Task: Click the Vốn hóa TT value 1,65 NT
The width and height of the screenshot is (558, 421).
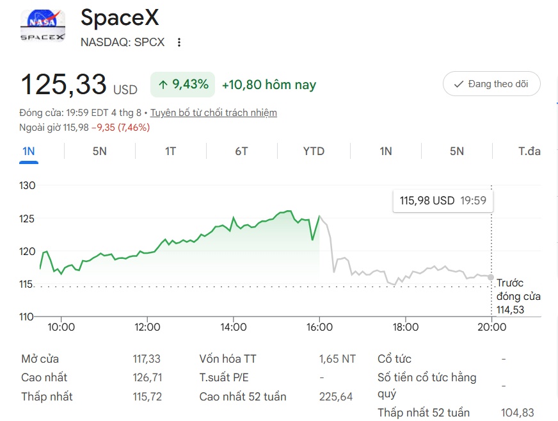Action: pyautogui.click(x=337, y=359)
